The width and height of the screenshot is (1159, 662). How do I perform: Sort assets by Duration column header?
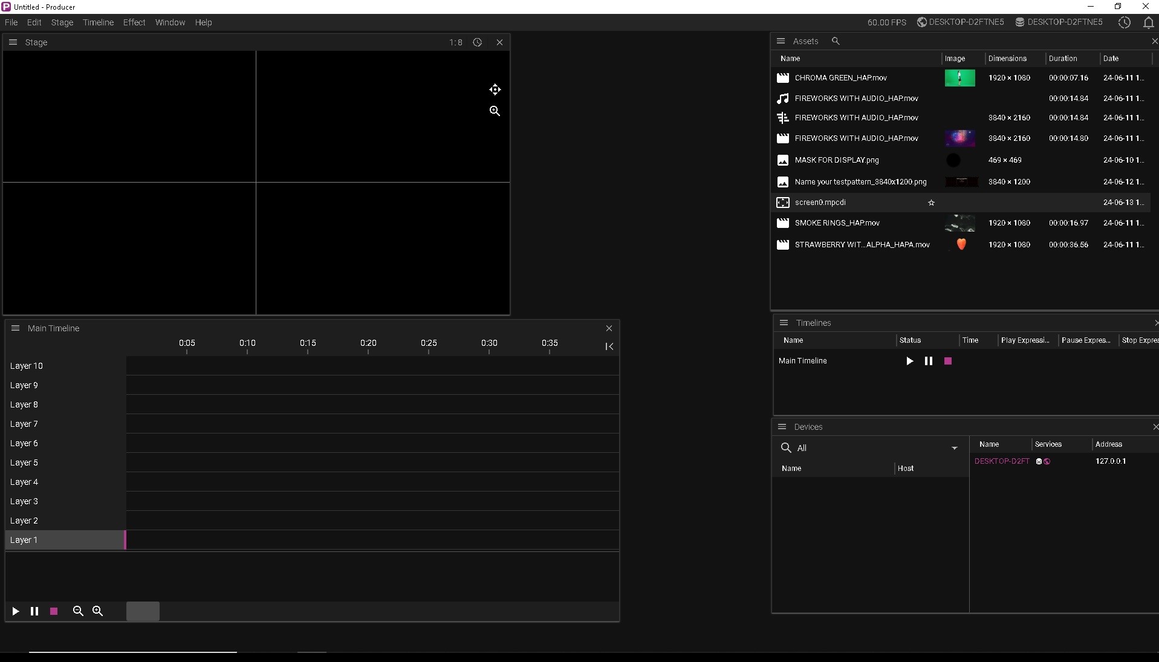[x=1062, y=59]
